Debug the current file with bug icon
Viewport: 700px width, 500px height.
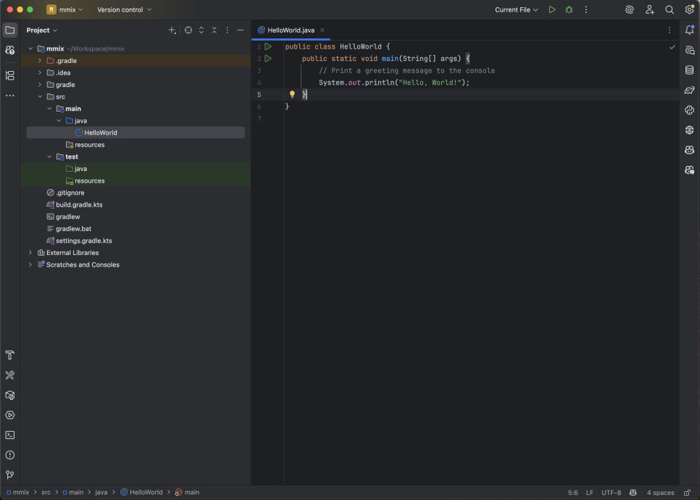(569, 10)
